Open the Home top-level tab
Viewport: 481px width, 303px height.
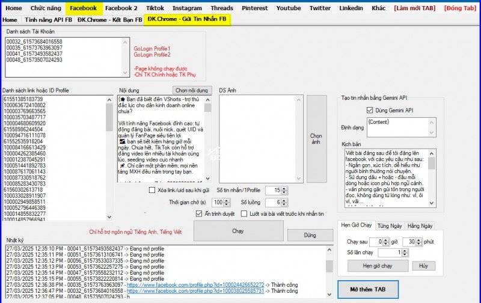[x=13, y=8]
